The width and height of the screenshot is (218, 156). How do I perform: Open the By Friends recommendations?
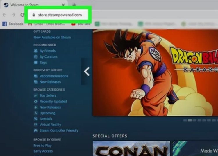coord(47,51)
